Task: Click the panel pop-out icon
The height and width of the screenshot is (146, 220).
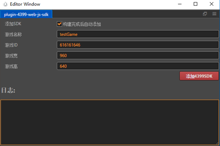Action: [205, 14]
